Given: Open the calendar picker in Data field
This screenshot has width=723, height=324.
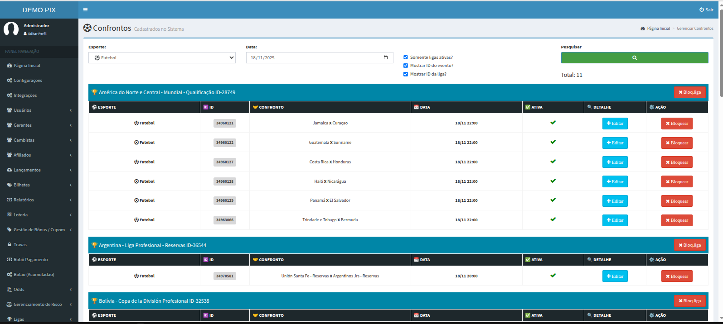Looking at the screenshot, I should pyautogui.click(x=386, y=57).
